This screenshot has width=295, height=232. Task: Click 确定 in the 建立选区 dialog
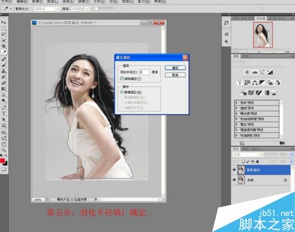pyautogui.click(x=175, y=68)
